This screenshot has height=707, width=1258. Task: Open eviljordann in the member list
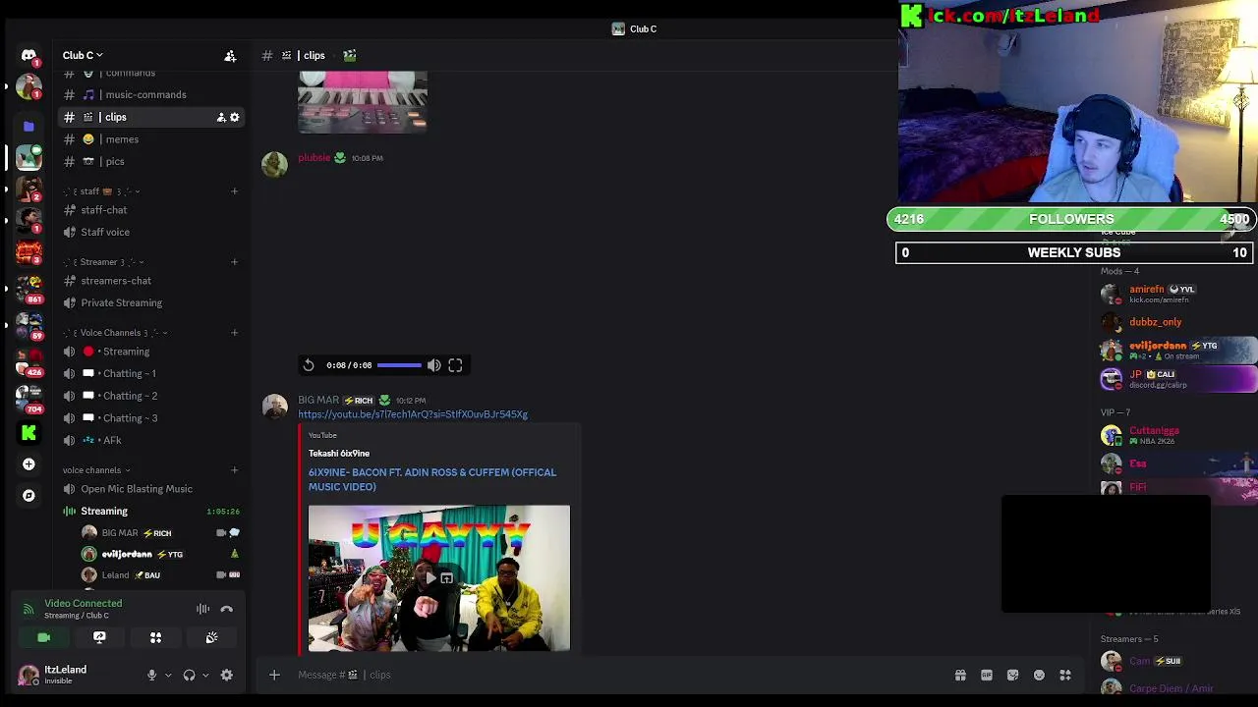[x=1177, y=351]
